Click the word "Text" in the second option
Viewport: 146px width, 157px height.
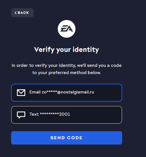pyautogui.click(x=34, y=114)
